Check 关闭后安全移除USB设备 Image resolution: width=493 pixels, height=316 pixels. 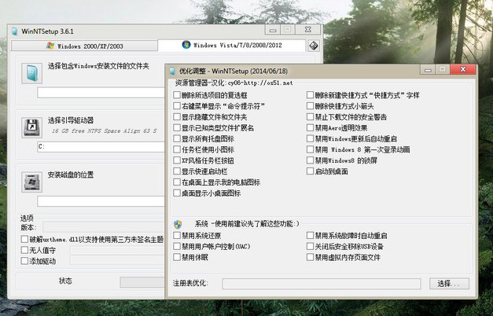[x=310, y=246]
